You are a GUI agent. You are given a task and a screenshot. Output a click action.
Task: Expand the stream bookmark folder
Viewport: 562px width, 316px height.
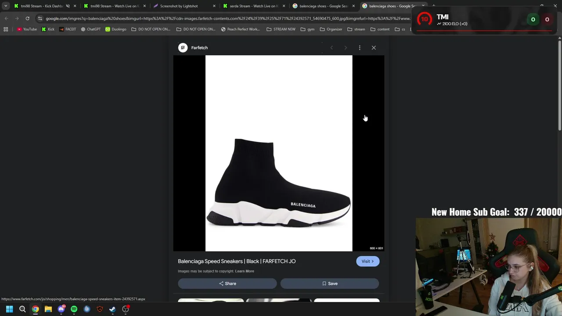[356, 29]
